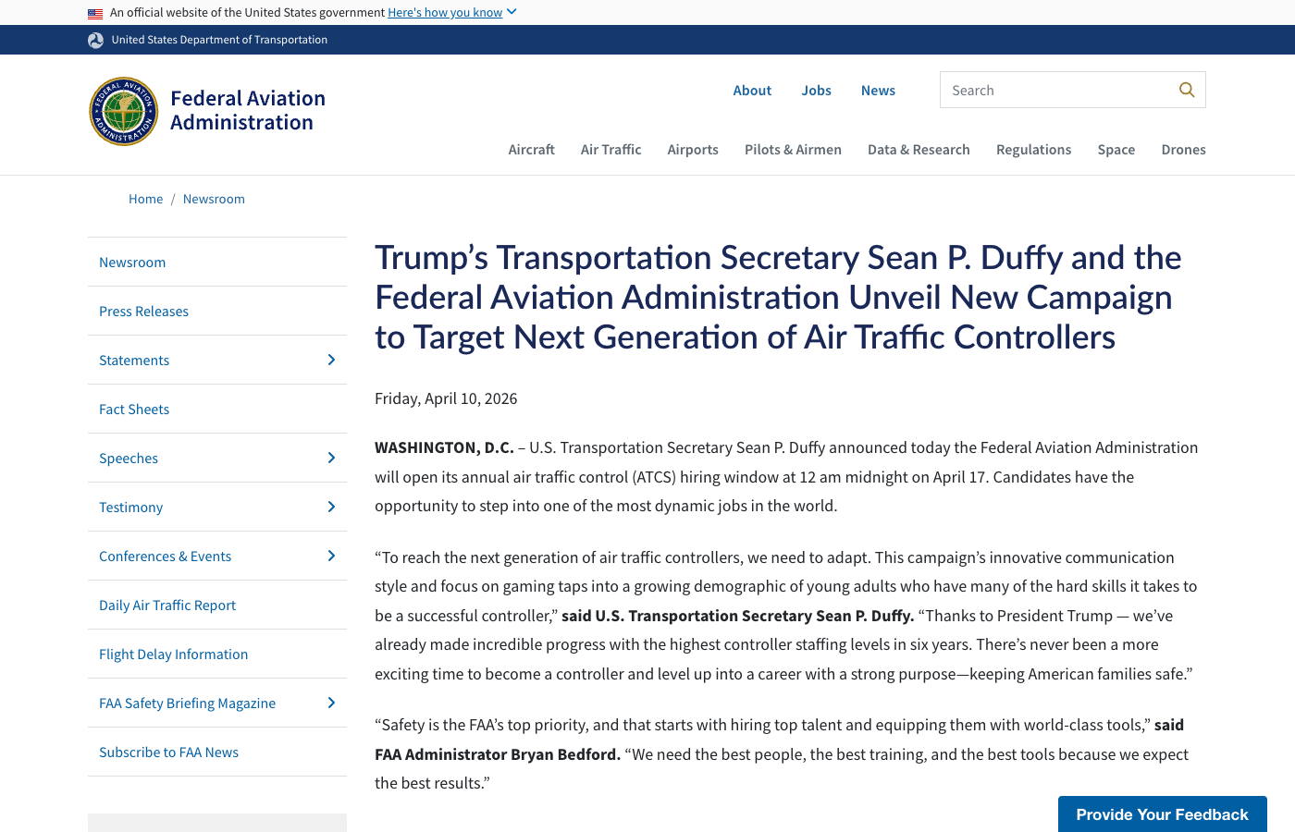The width and height of the screenshot is (1295, 832).
Task: Open Subscribe to FAA News
Action: pos(168,752)
